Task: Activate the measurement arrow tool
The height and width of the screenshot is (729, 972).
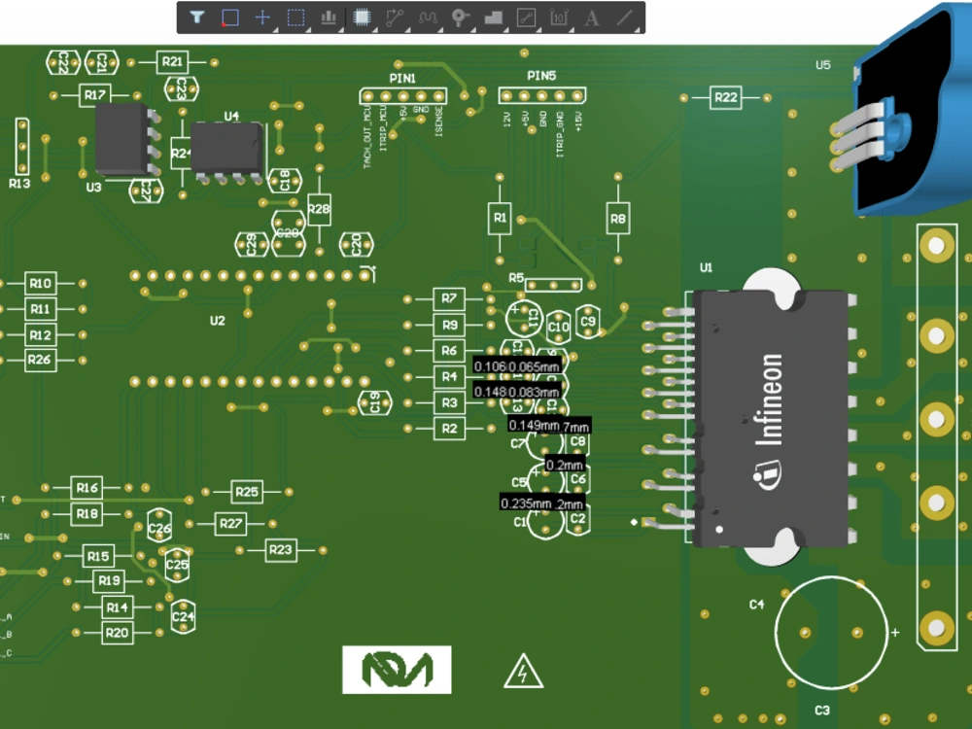Action: (x=524, y=16)
